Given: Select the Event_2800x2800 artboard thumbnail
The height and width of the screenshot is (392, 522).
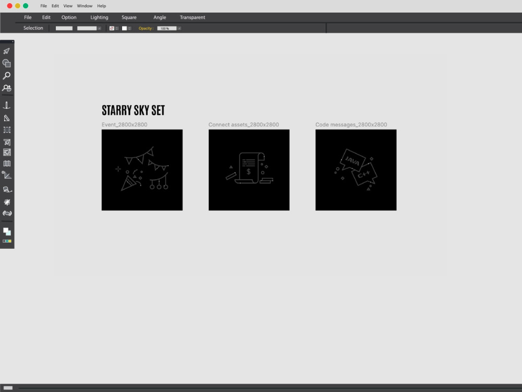Looking at the screenshot, I should point(142,170).
